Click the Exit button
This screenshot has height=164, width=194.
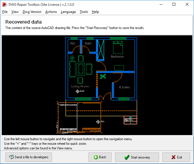(176, 157)
